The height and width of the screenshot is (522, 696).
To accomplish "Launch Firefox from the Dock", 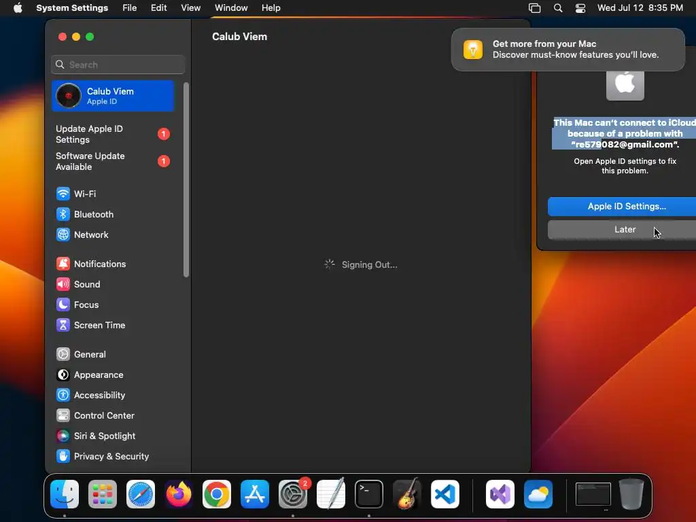I will click(x=179, y=494).
